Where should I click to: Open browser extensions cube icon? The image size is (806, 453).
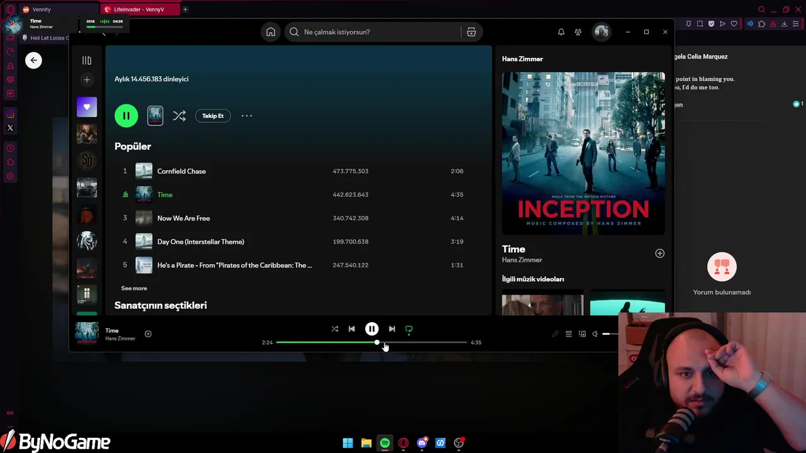click(x=761, y=24)
